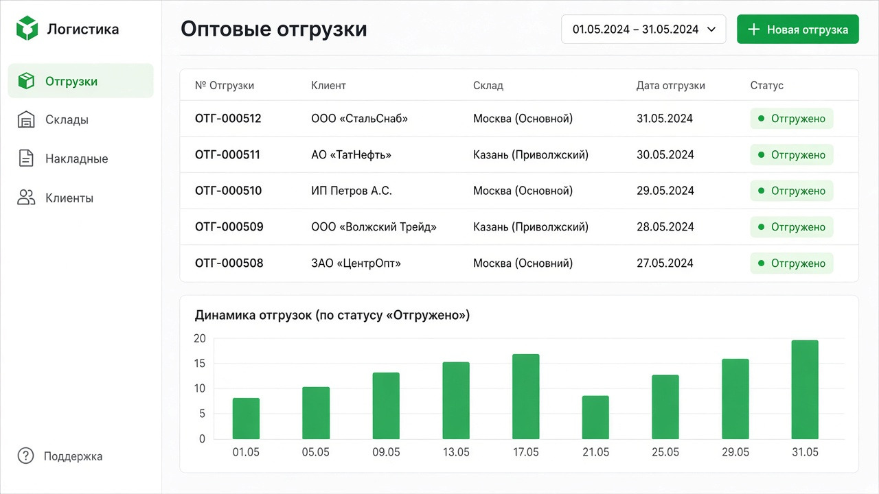Click the chart bar for 13.05
Image resolution: width=879 pixels, height=494 pixels.
[x=456, y=401]
